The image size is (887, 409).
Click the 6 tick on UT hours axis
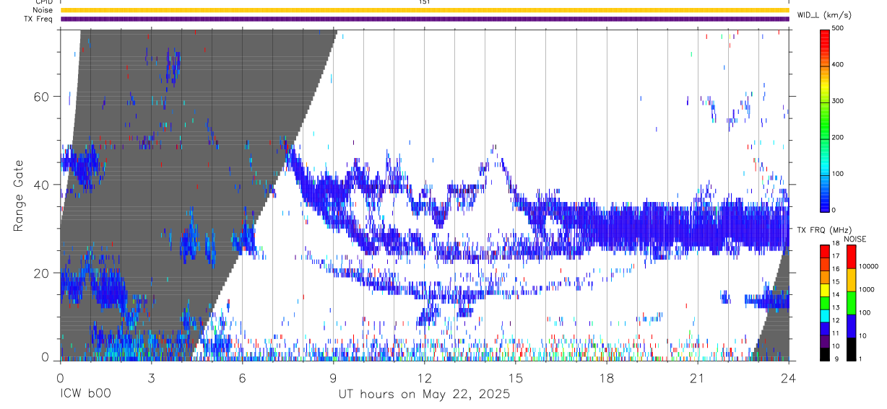coord(242,378)
